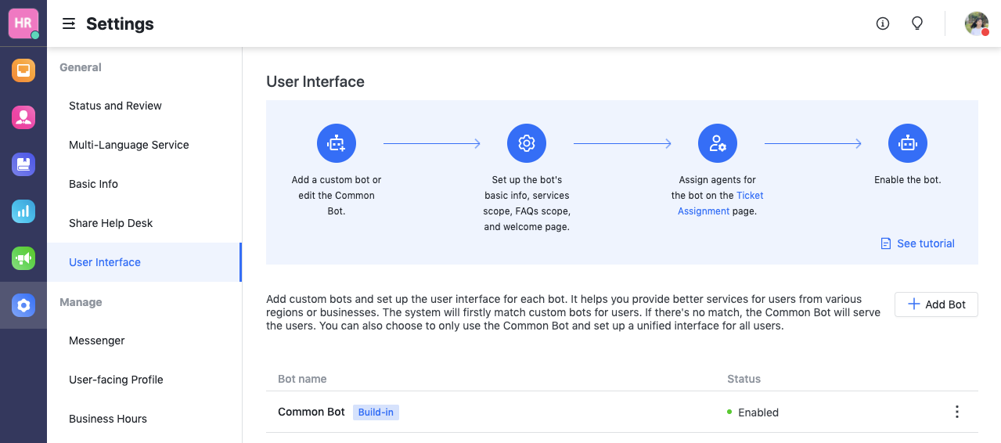Open the green megaphone announcements icon
This screenshot has height=443, width=1001.
(23, 258)
